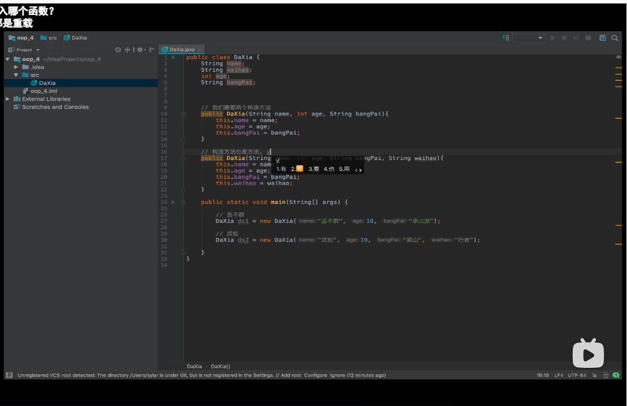
Task: Click the Run button in toolbar
Action: (553, 38)
